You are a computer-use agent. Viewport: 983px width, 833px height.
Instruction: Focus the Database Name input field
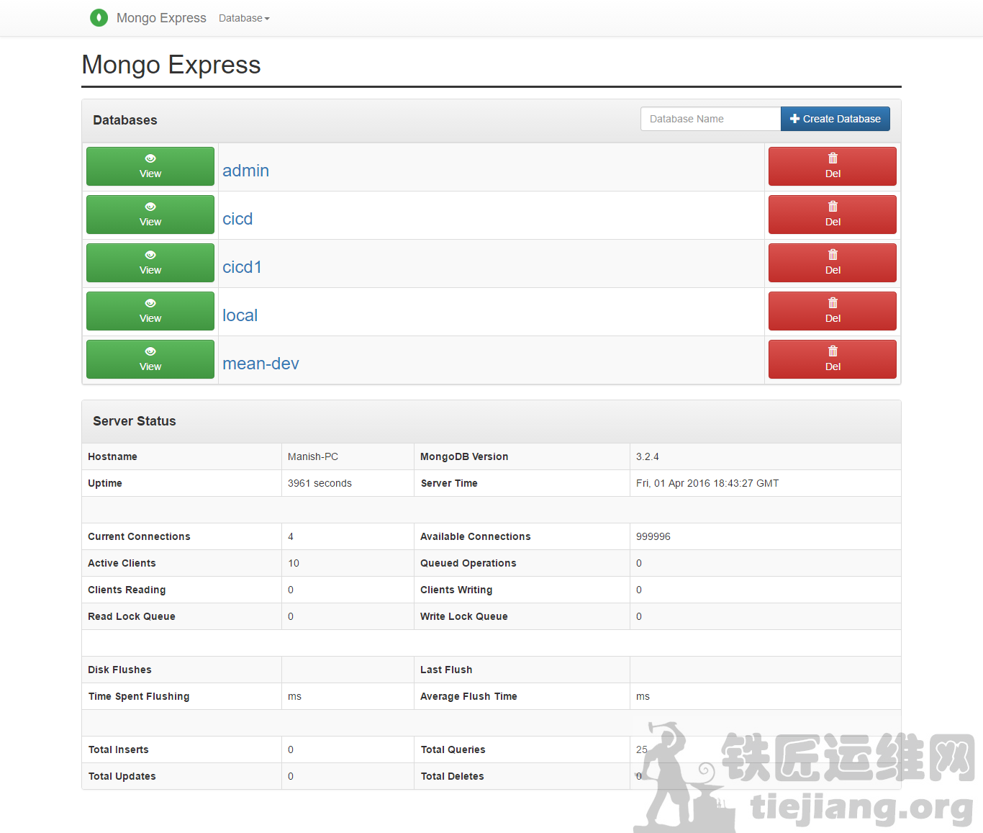tap(710, 119)
